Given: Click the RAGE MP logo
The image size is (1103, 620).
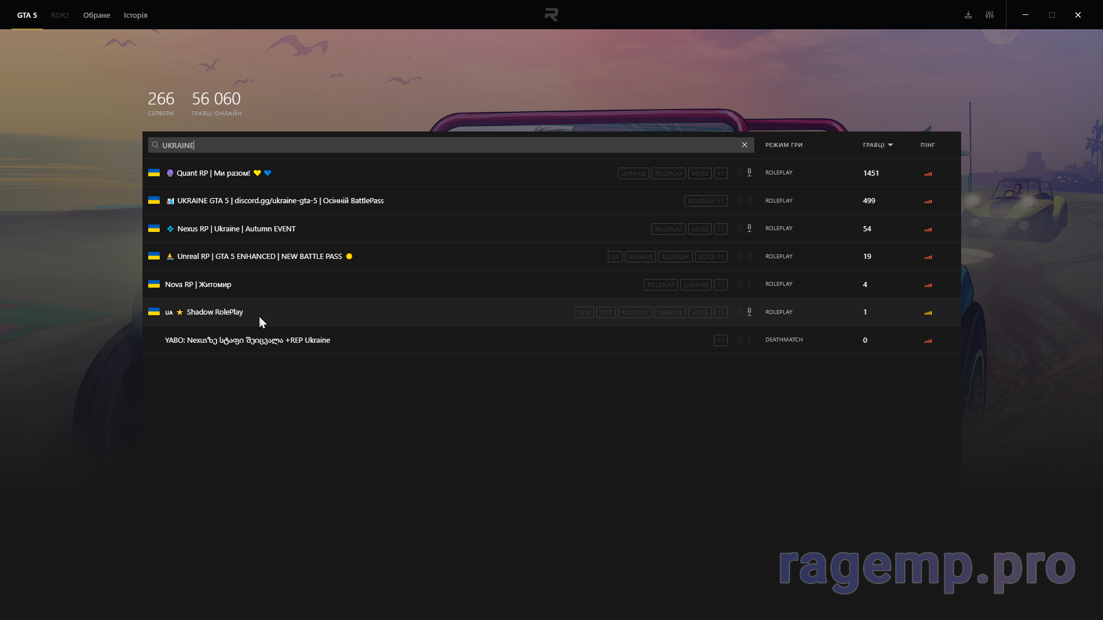Looking at the screenshot, I should click(551, 15).
